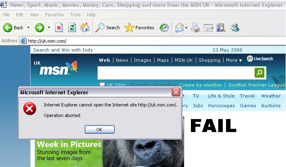286x167 pixels.
Task: Click into the Live Search input box
Action: [x=176, y=73]
